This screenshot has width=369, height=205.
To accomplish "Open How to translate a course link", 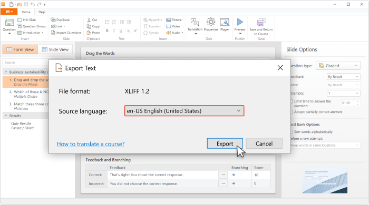I will coord(91,144).
